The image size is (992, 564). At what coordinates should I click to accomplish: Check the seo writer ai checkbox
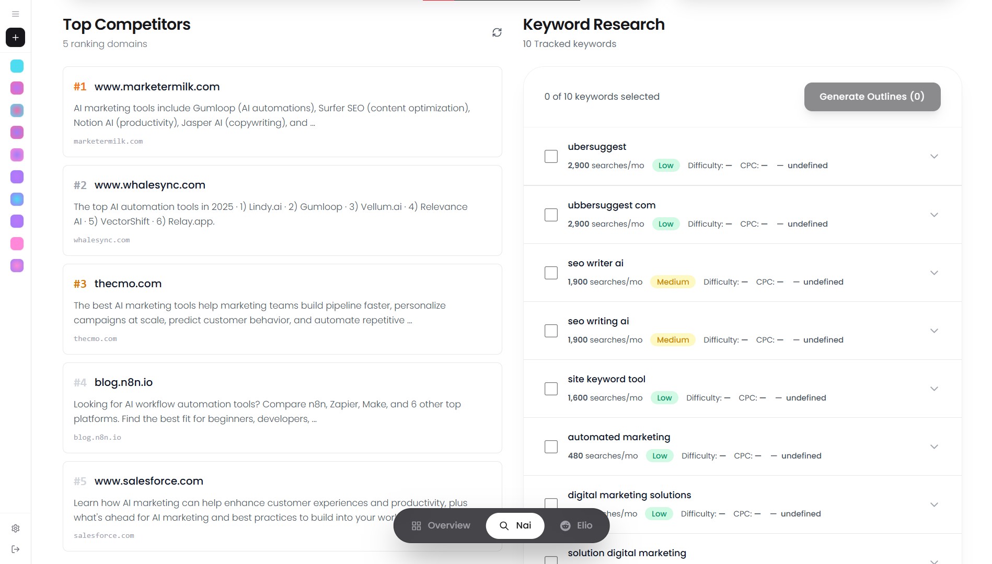coord(551,273)
